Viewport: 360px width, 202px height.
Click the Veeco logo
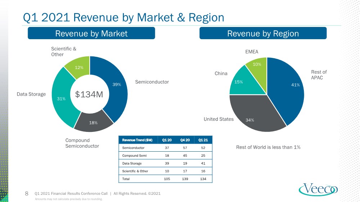point(318,190)
